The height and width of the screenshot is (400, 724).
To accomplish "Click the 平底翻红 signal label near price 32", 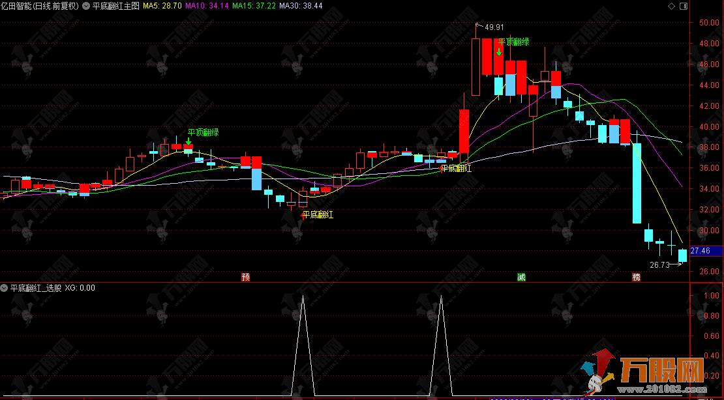I will (x=318, y=214).
